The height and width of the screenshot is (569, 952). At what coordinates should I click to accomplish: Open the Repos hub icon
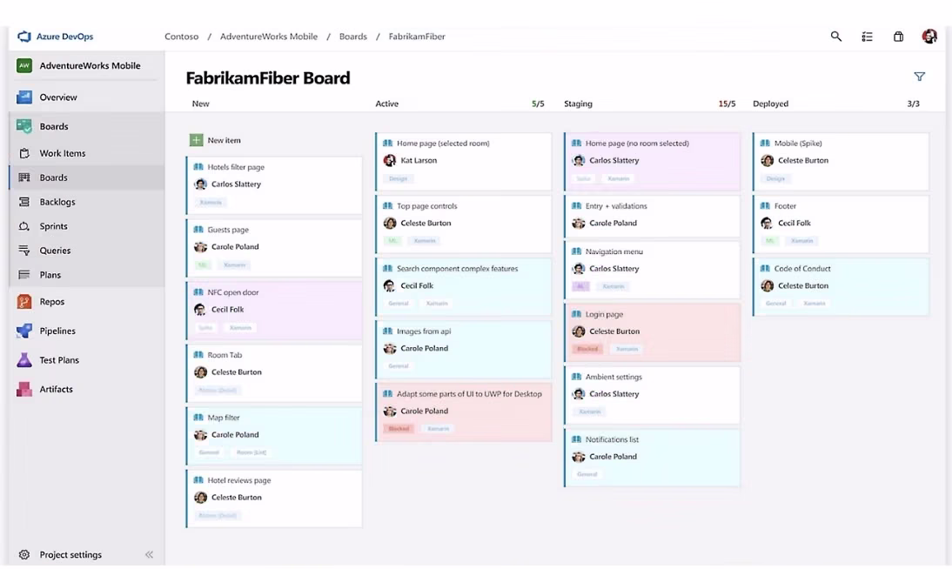point(24,301)
